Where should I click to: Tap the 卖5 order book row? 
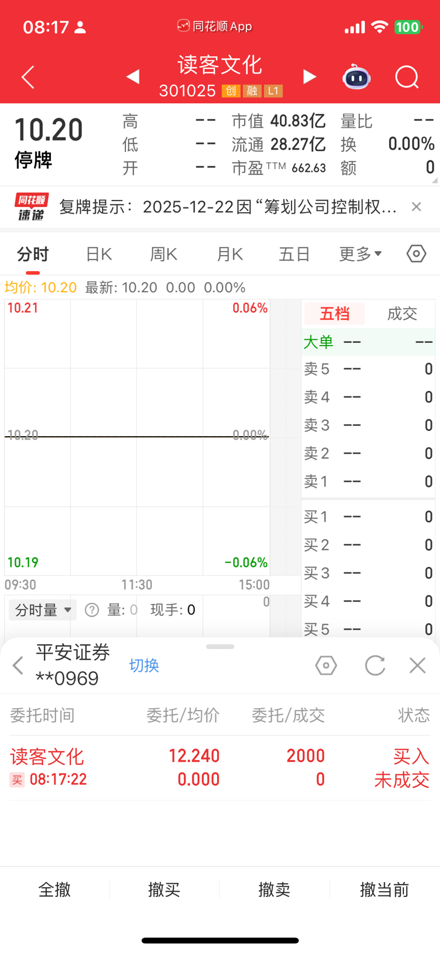click(x=368, y=369)
